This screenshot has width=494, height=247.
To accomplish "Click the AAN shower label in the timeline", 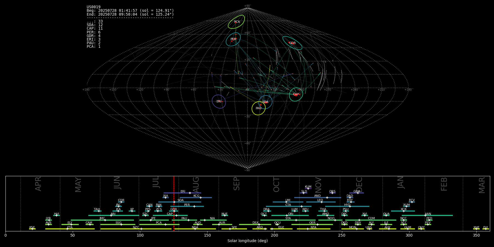I will (x=428, y=214).
